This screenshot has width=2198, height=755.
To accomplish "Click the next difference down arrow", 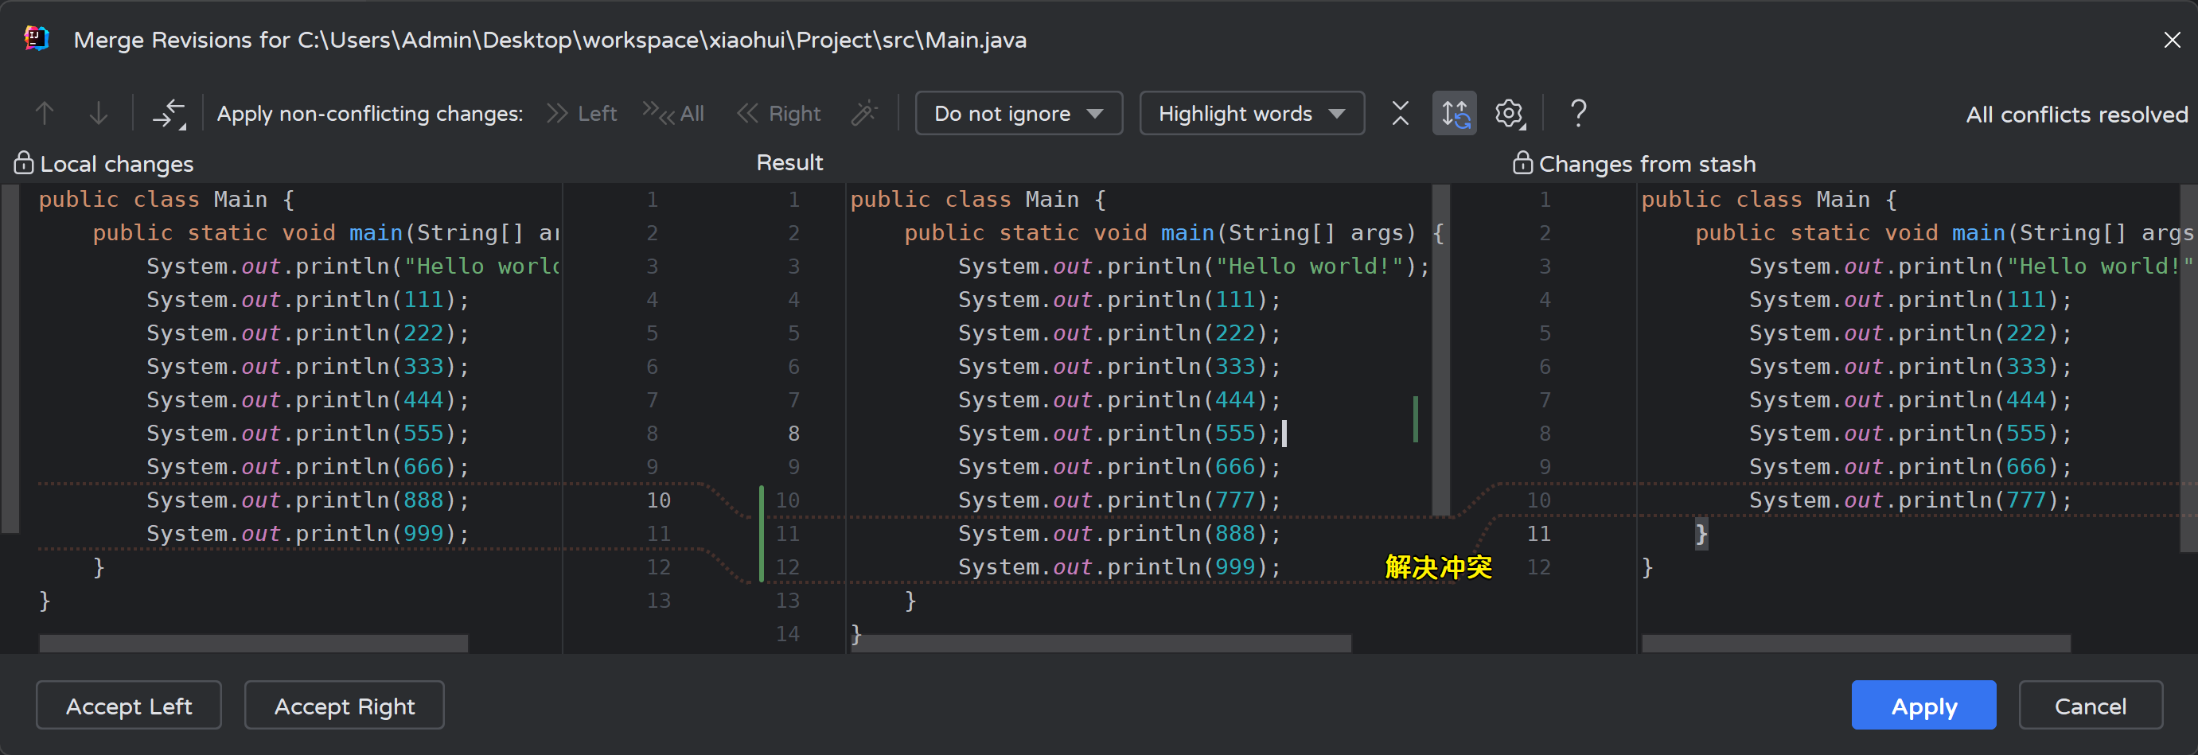I will 99,114.
